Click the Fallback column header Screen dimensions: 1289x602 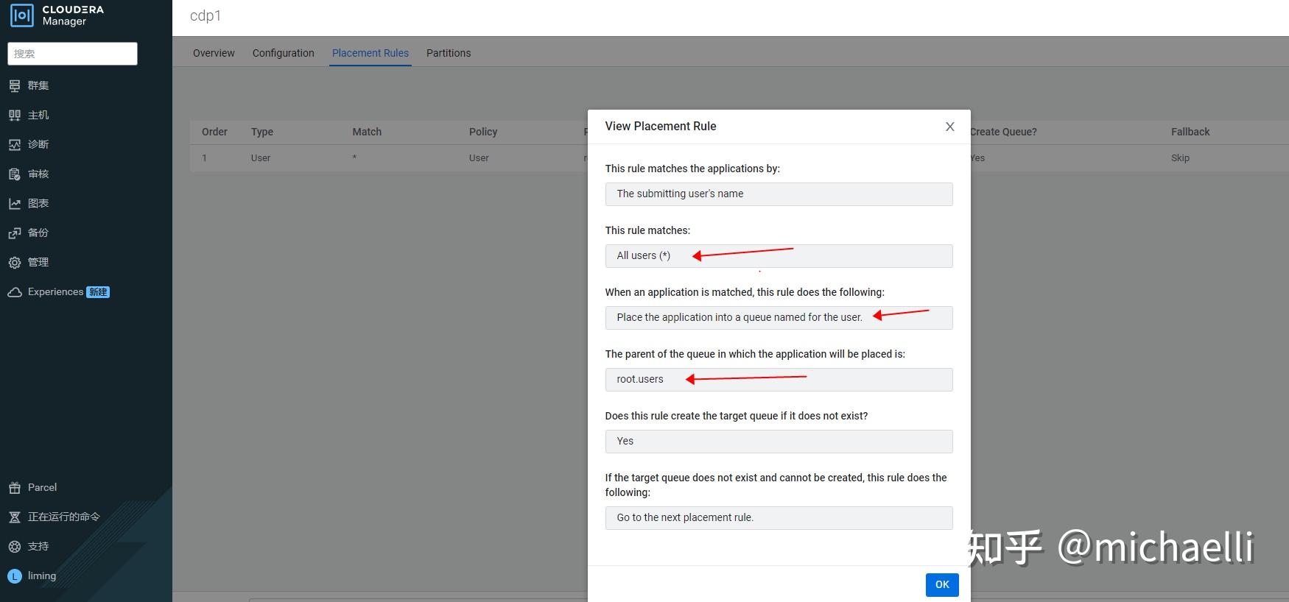coord(1190,132)
